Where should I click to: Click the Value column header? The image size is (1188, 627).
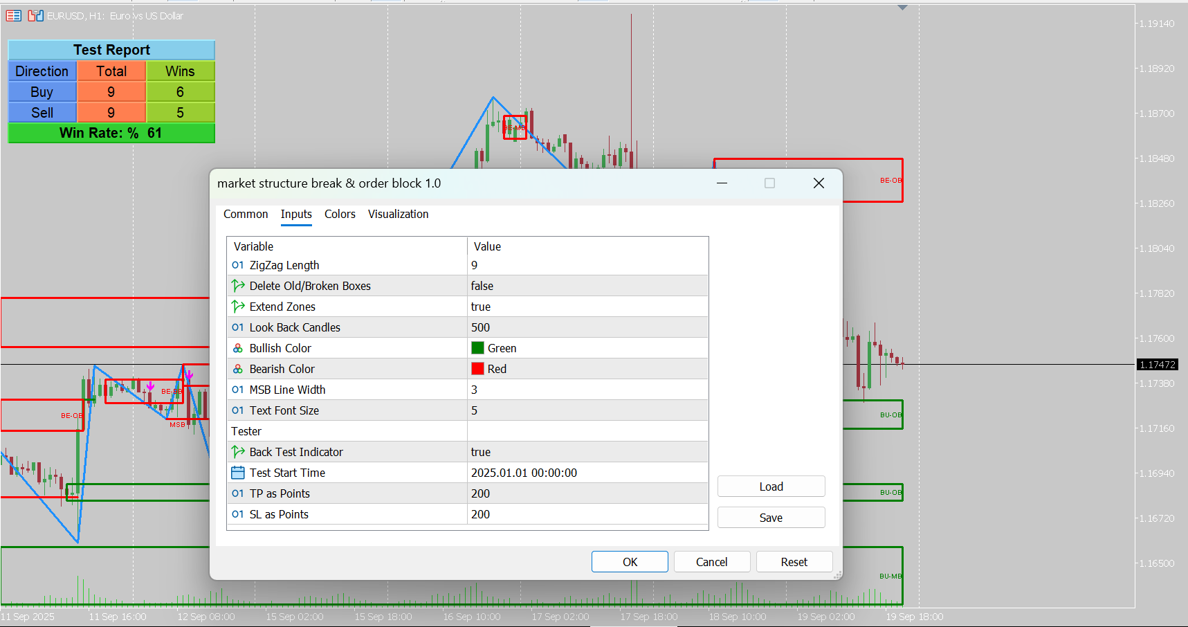(588, 246)
